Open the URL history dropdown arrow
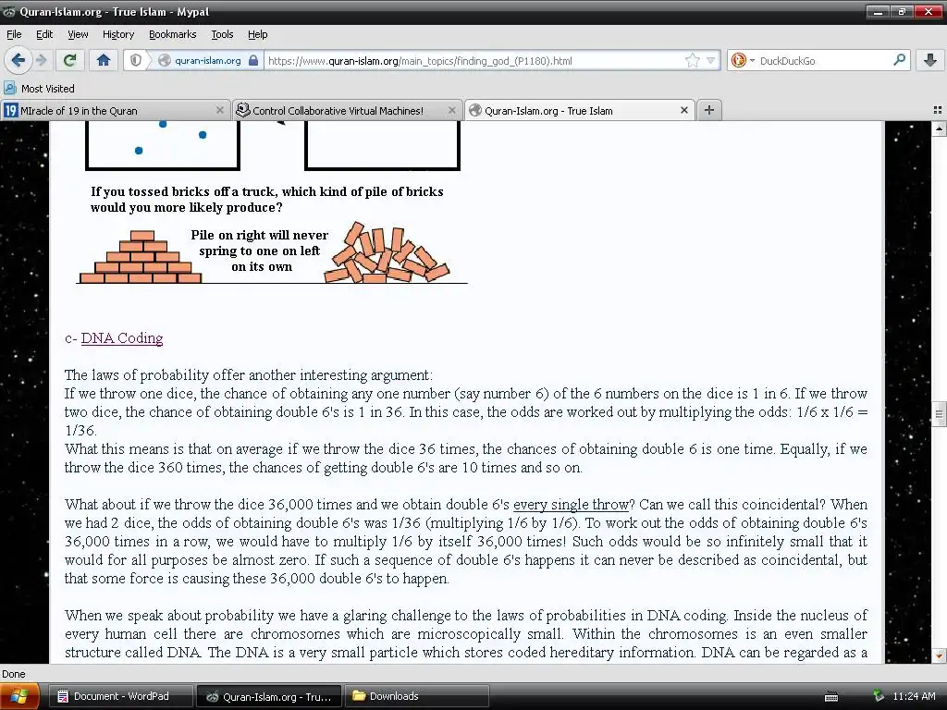 click(711, 60)
